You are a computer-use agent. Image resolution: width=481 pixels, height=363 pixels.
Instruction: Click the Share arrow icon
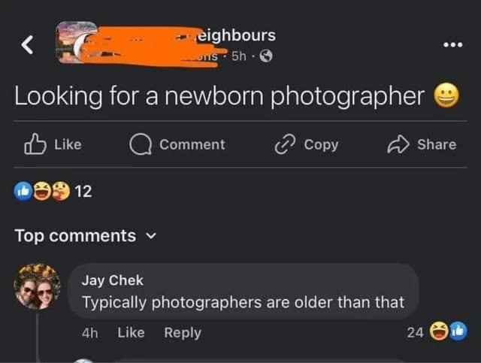pyautogui.click(x=398, y=144)
